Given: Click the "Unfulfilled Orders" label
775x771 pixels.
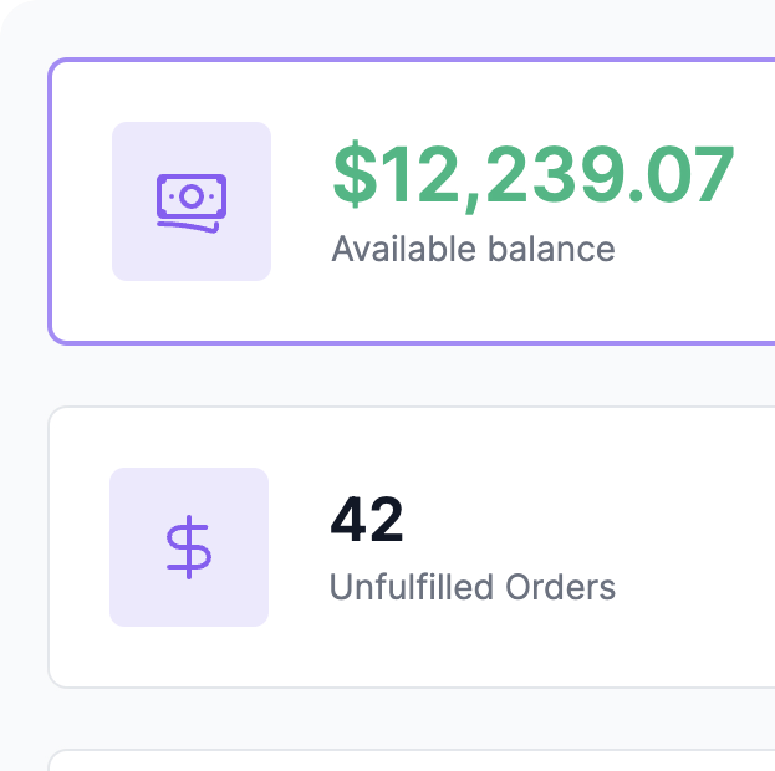Looking at the screenshot, I should coord(473,586).
